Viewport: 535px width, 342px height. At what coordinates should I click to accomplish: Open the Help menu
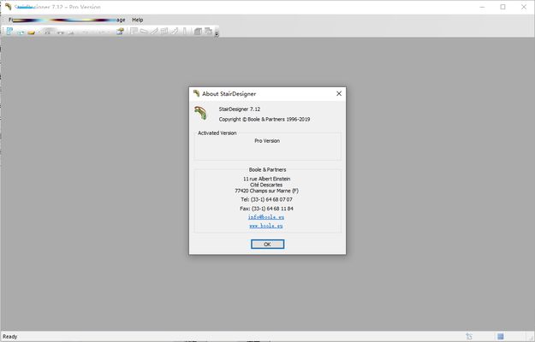[138, 20]
